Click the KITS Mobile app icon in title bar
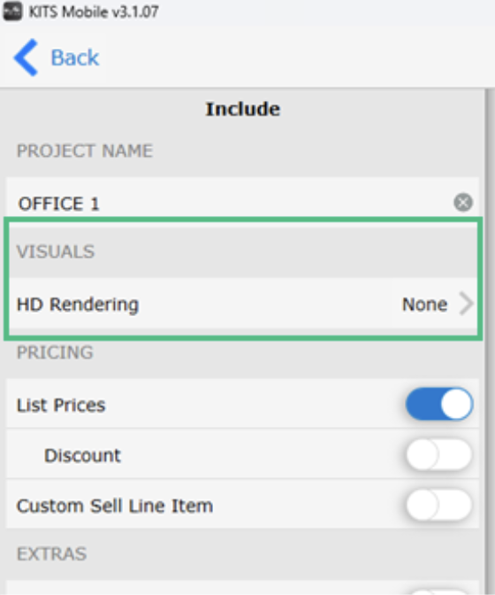The height and width of the screenshot is (595, 495). [12, 12]
